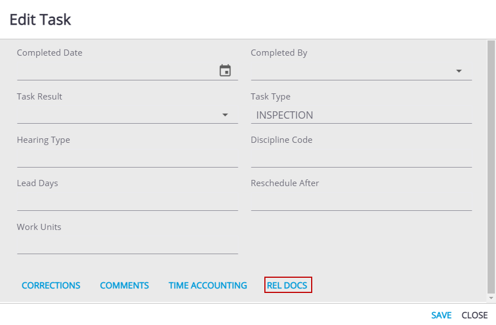Focus the Hearing Type input field
Screen dimensions: 496x325
(x=127, y=159)
